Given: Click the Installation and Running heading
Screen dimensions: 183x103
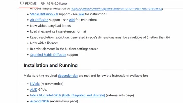Looking at the screenshot, I should click(x=51, y=65).
